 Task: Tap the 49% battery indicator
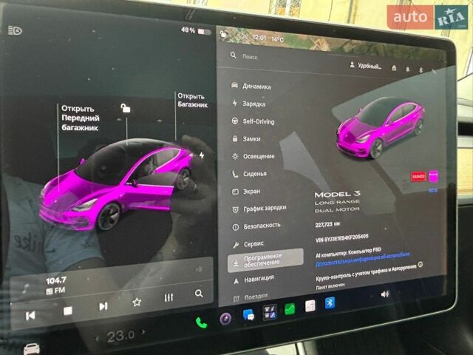pos(196,31)
